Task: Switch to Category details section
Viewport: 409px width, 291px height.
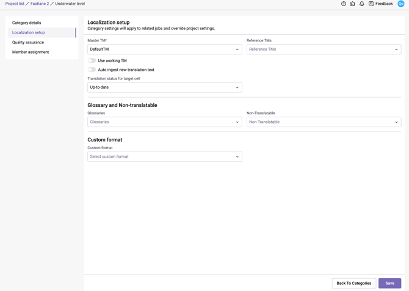Action: [27, 23]
